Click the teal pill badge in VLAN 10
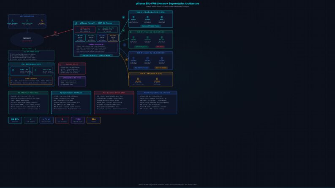This screenshot has width=335, height=188. point(151,26)
